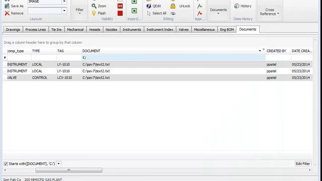Click the TAG column header
The image size is (322, 181).
[x=68, y=51]
